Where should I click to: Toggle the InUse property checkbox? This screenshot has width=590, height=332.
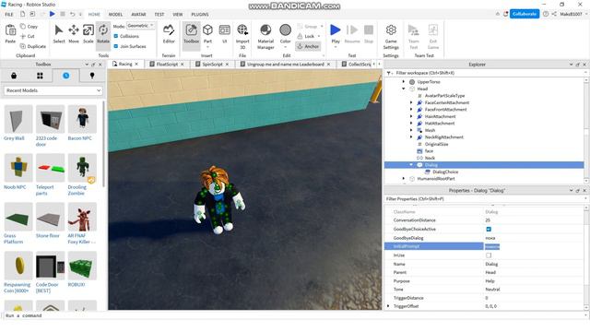point(489,255)
